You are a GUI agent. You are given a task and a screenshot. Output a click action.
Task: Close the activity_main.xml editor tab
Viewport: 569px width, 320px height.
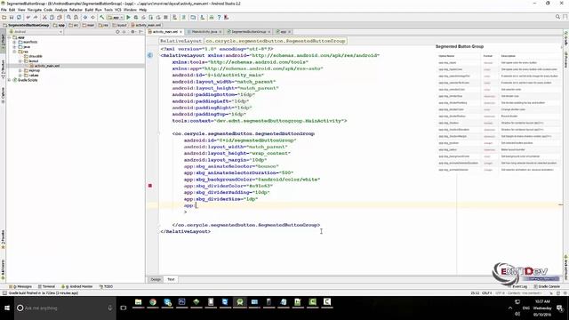180,32
